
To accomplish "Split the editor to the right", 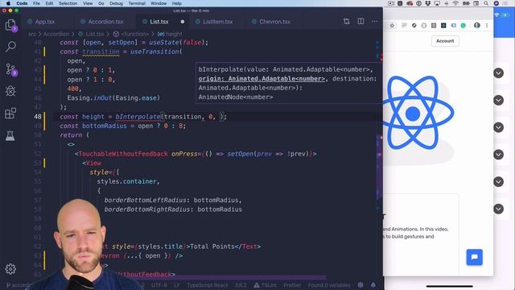I will coord(360,22).
